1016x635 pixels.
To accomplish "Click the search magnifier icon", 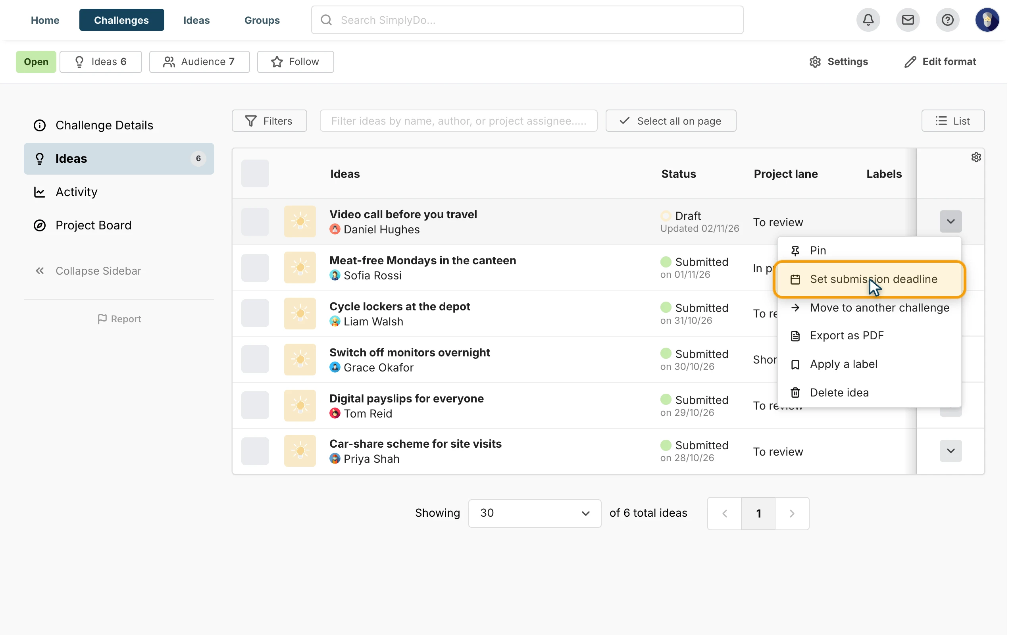I will pos(326,20).
